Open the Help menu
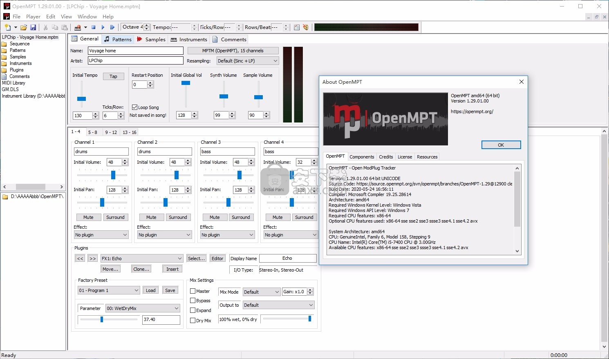 tap(108, 17)
